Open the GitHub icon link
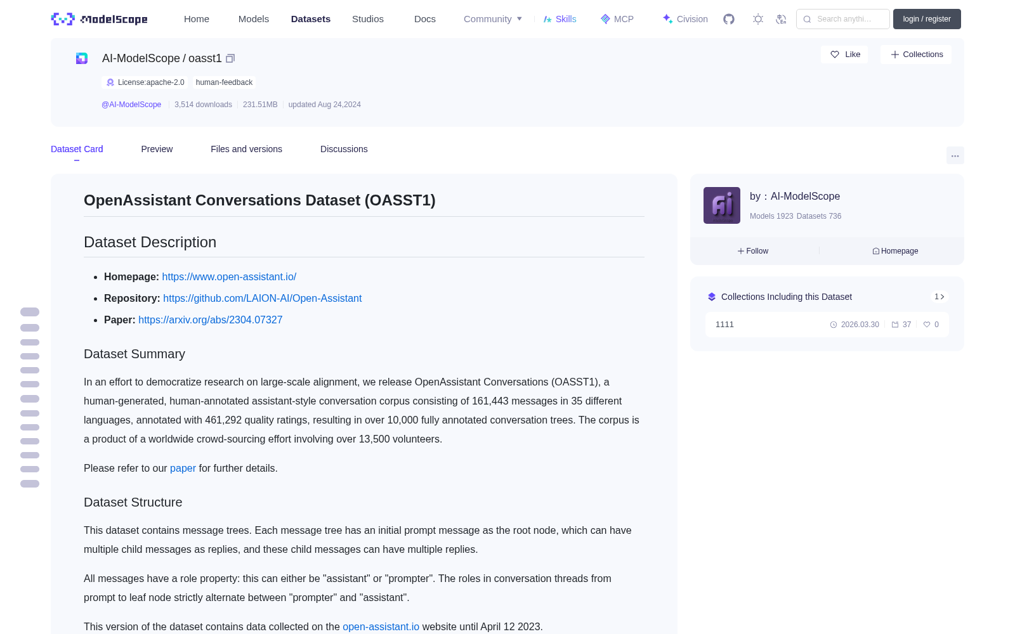 (729, 19)
